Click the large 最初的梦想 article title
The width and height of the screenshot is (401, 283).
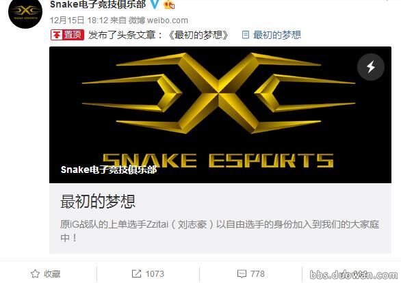tap(98, 201)
